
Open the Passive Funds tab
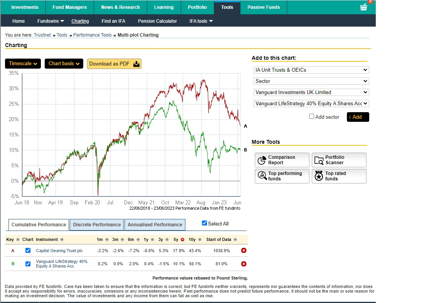[264, 7]
